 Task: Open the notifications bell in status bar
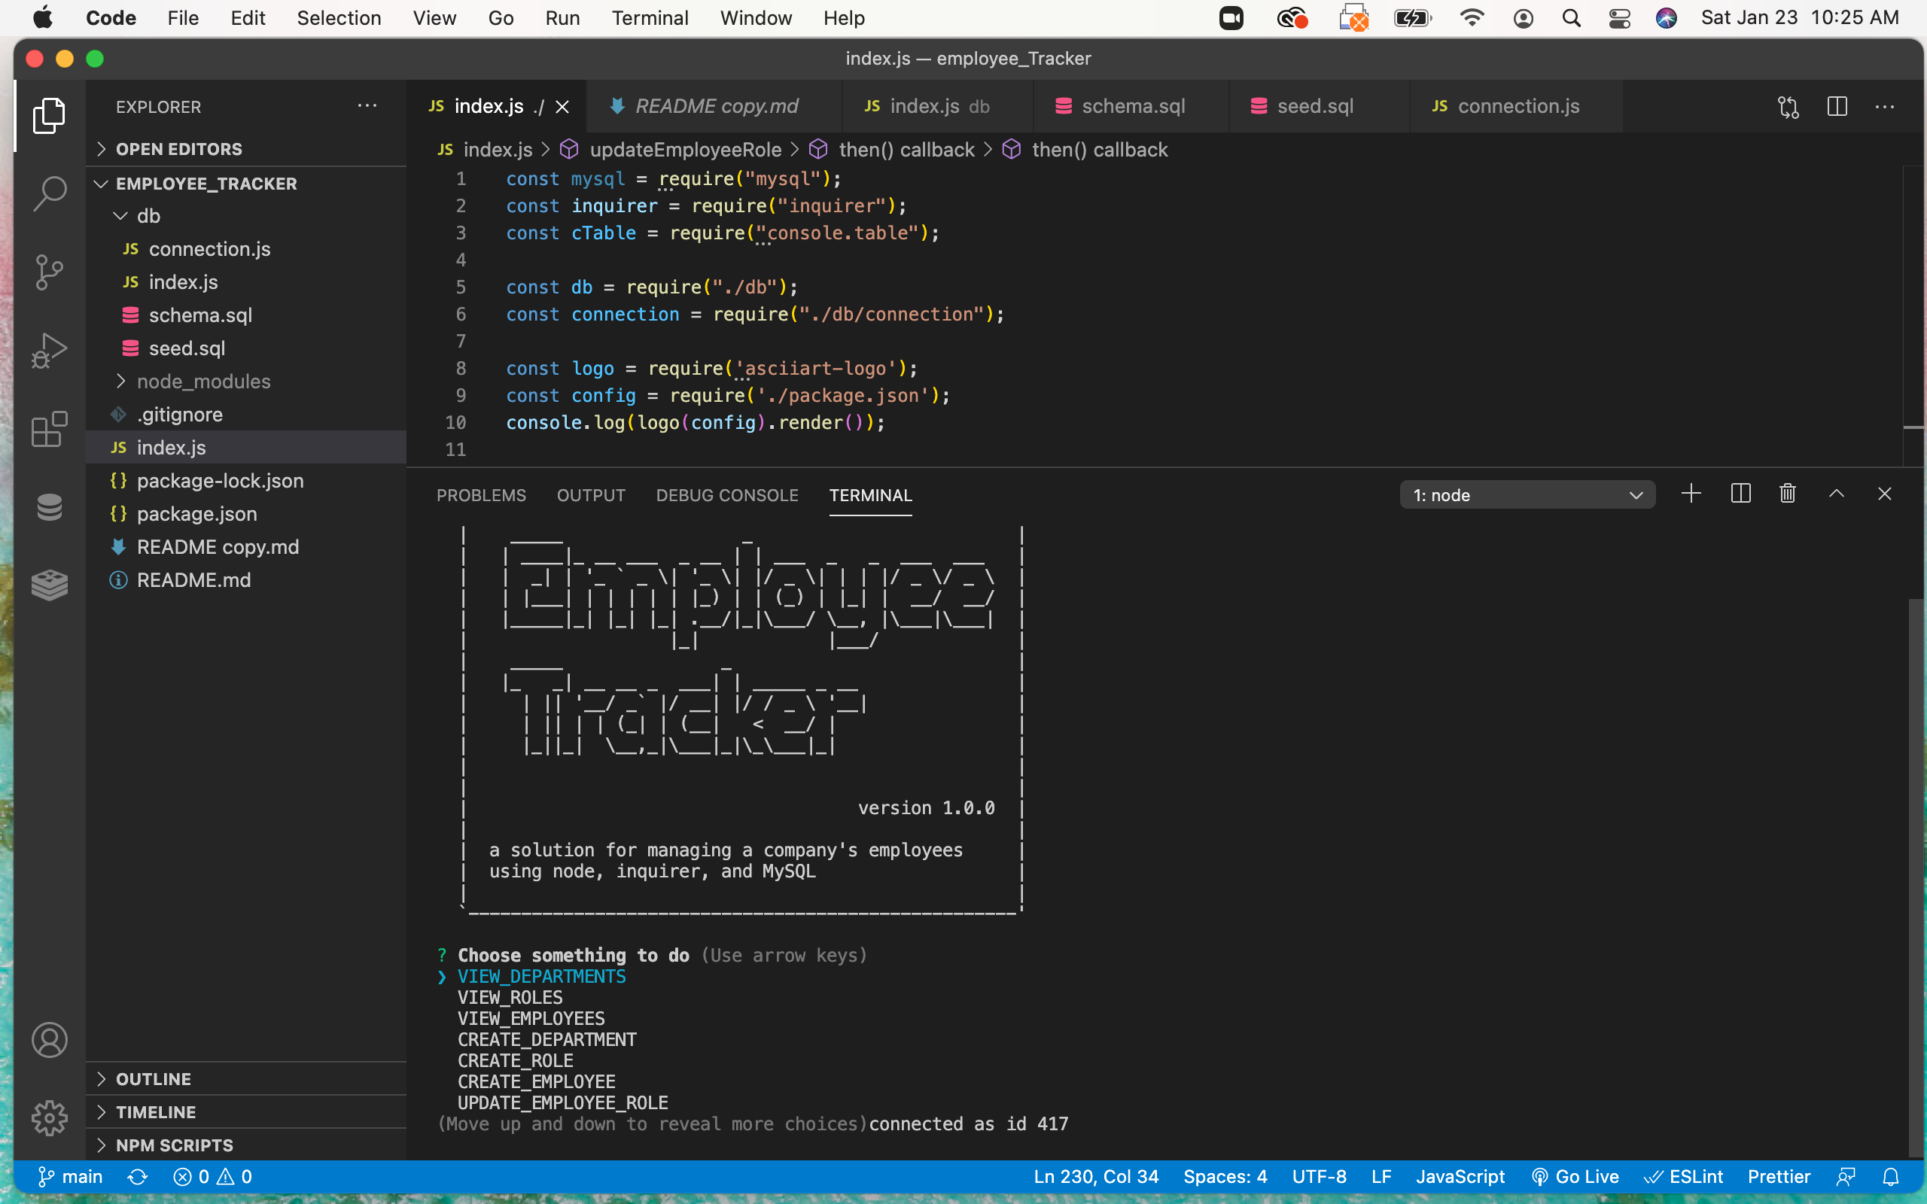(1890, 1177)
